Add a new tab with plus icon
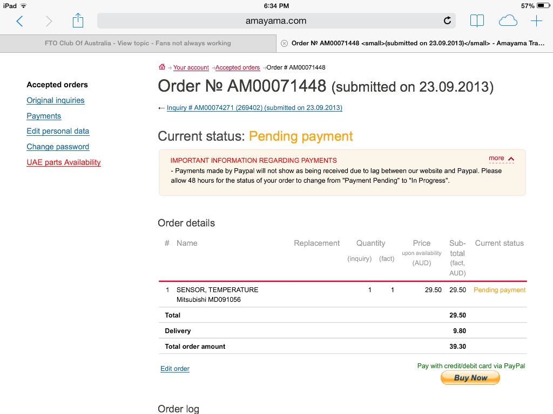 pos(536,21)
